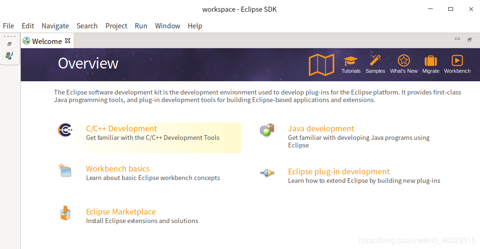Viewport: 480px width, 249px height.
Task: Open the Eclipse Marketplace link
Action: (121, 212)
